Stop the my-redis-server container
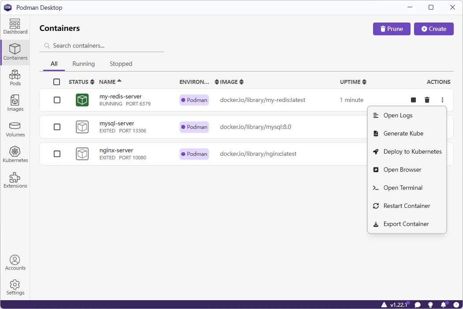The height and width of the screenshot is (309, 463). click(413, 100)
